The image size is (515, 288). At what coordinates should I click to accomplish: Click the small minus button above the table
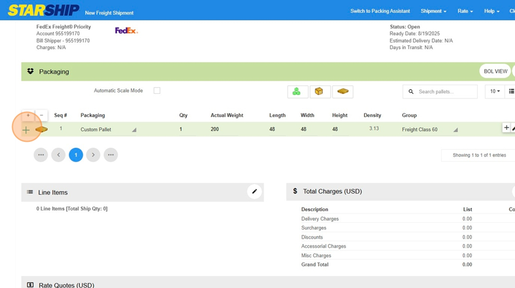point(41,116)
